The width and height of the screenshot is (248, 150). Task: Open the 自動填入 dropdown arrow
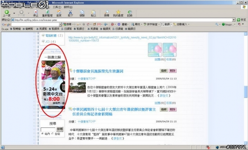point(189,24)
